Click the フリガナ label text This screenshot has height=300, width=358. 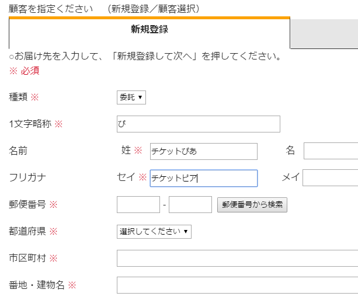(27, 178)
